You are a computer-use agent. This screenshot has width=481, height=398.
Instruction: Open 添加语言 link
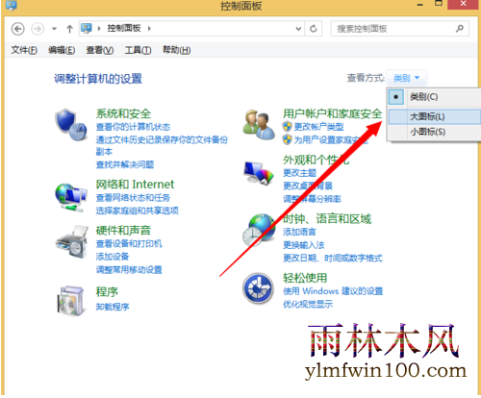pyautogui.click(x=299, y=232)
